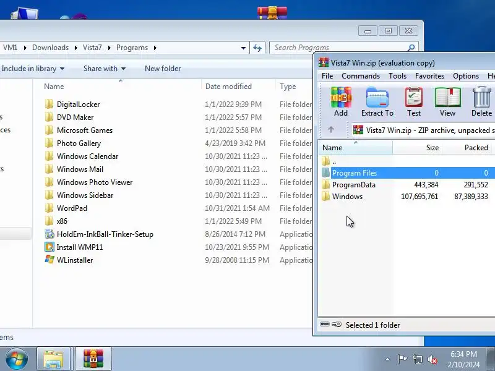Click the refresh button beside address bar

[x=257, y=48]
